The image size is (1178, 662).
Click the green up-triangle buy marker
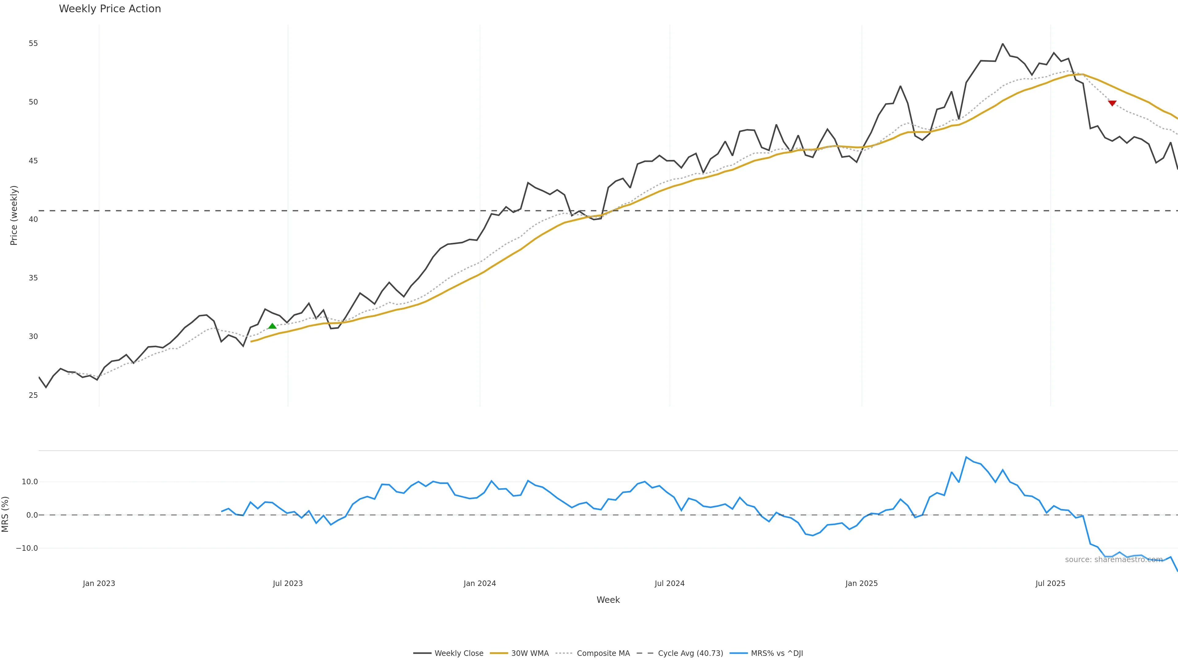[x=272, y=326]
